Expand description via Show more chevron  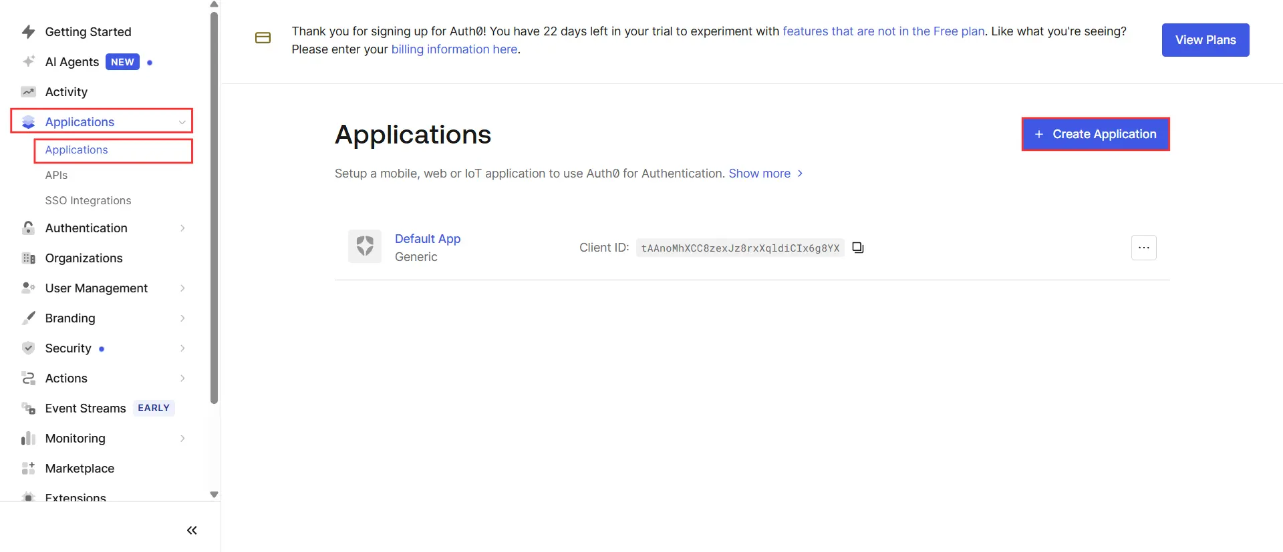point(800,174)
